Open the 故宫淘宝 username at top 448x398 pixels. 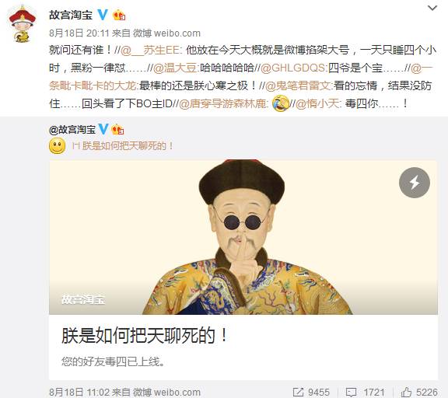[x=71, y=15]
